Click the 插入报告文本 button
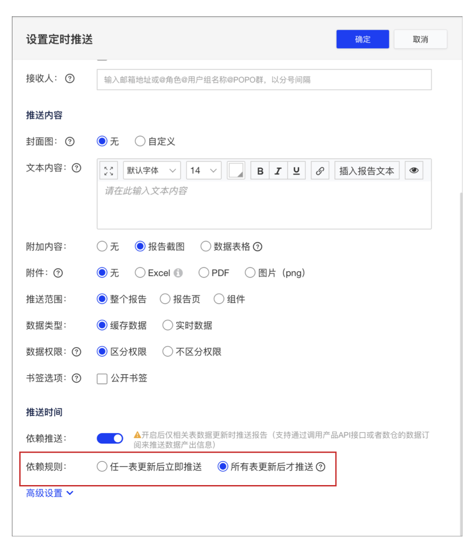473x546 pixels. click(x=367, y=170)
